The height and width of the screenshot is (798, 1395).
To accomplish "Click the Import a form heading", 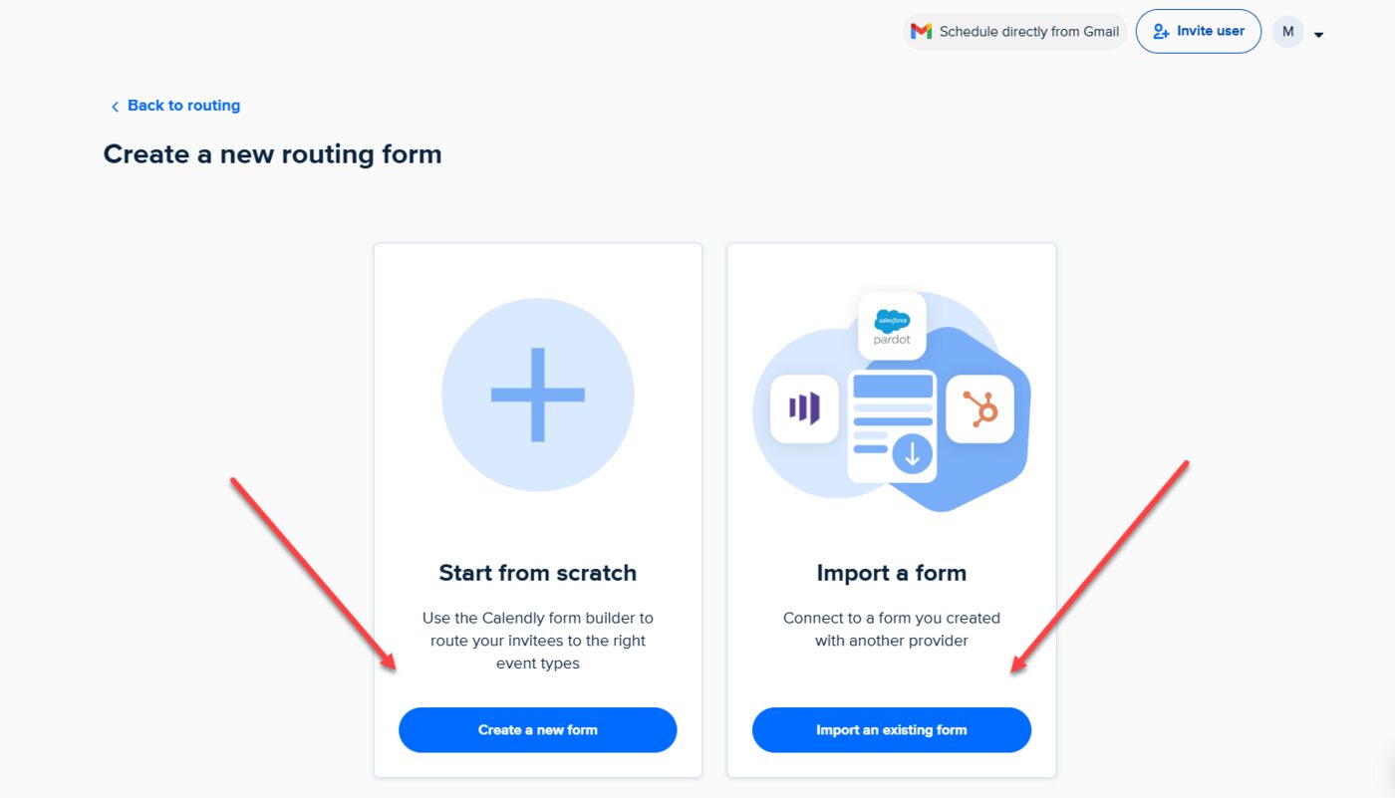I will pyautogui.click(x=891, y=572).
